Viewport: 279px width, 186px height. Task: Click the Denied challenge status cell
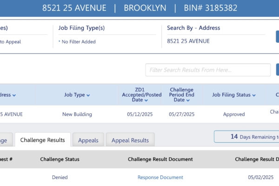tap(60, 177)
